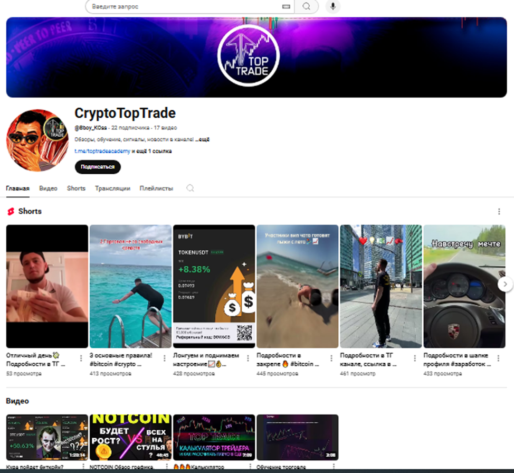Open menu for 'Лонгуем и поднимаем' short
The width and height of the screenshot is (514, 473).
pyautogui.click(x=248, y=358)
